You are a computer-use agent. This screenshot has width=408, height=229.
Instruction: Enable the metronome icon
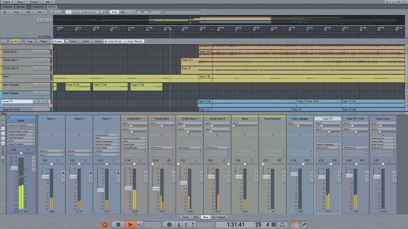tap(178, 225)
